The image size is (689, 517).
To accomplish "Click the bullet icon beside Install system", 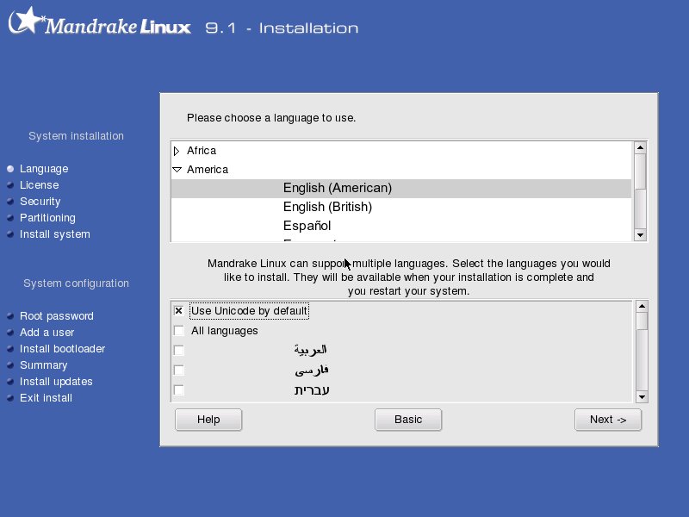I will (10, 234).
